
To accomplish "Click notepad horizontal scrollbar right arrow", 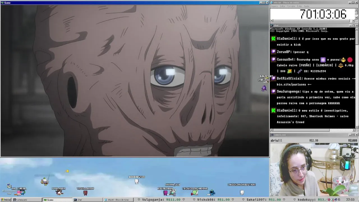I will [x=353, y=21].
